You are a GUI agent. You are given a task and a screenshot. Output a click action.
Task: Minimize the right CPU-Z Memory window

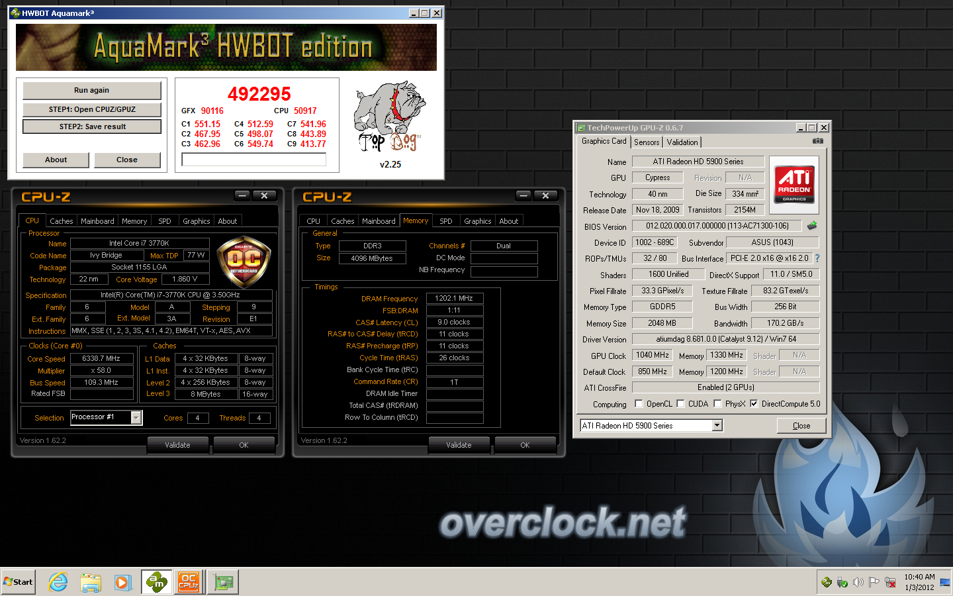[x=523, y=195]
